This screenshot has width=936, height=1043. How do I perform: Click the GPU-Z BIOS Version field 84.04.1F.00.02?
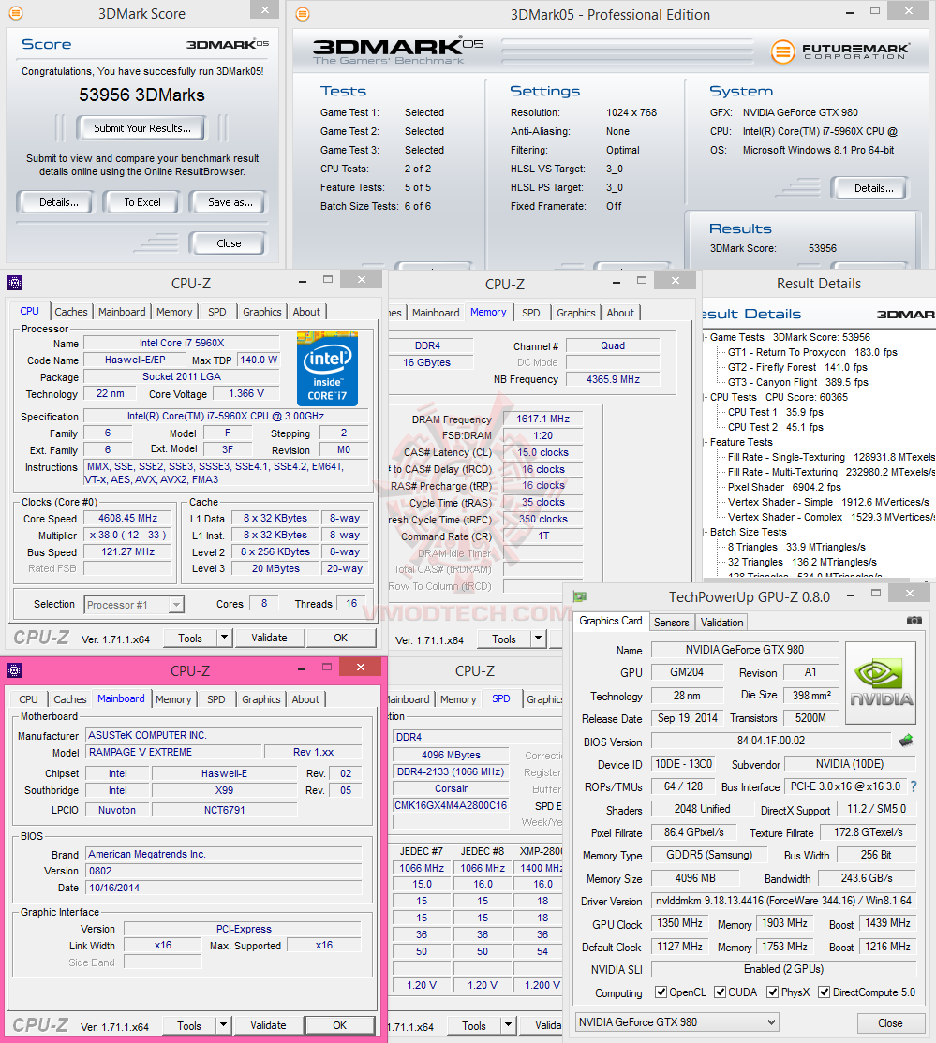click(x=771, y=741)
